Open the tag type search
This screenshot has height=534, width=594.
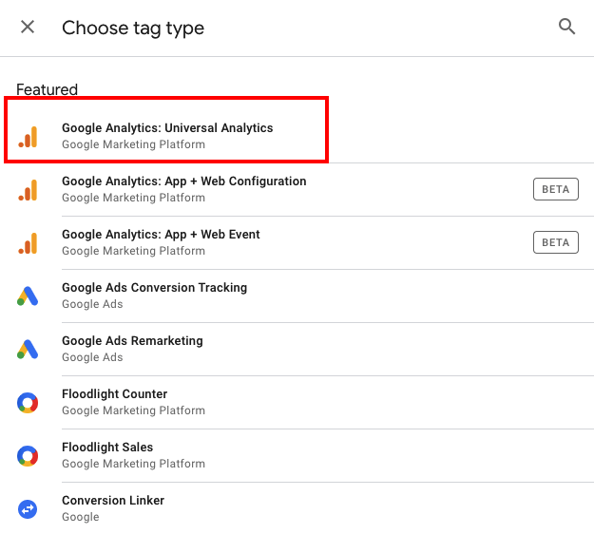tap(566, 27)
